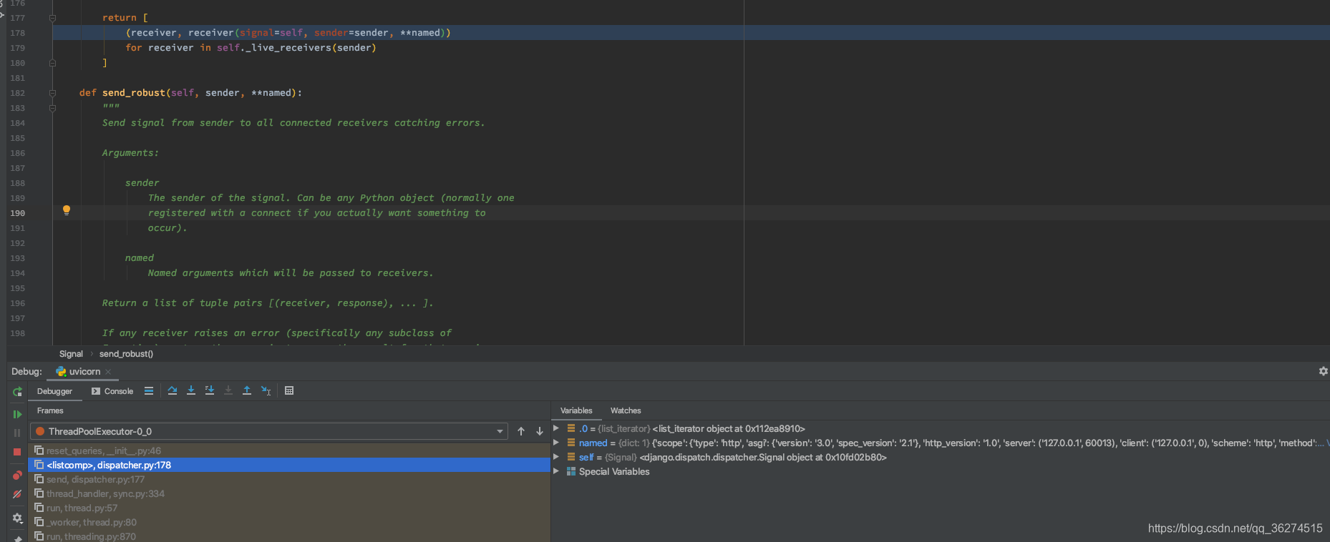Viewport: 1330px width, 542px height.
Task: Click the Rerun uvicorn debug icon
Action: (17, 392)
